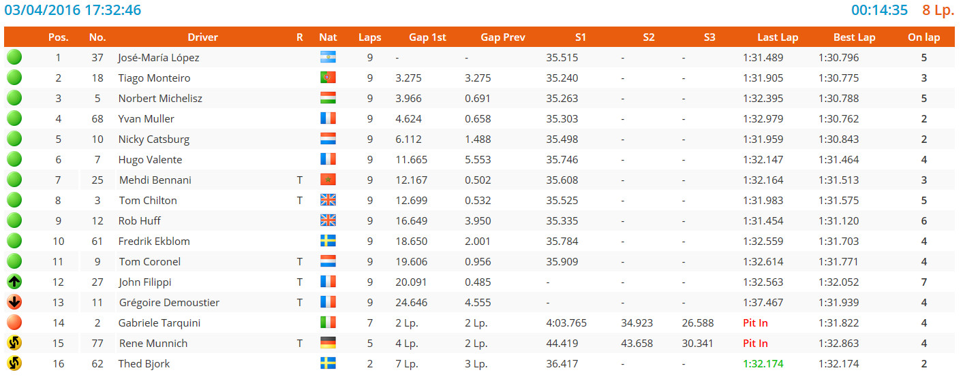Click the Portugal flag for Tiago Monteiro
Viewport: 963px width, 381px height.
[x=328, y=78]
